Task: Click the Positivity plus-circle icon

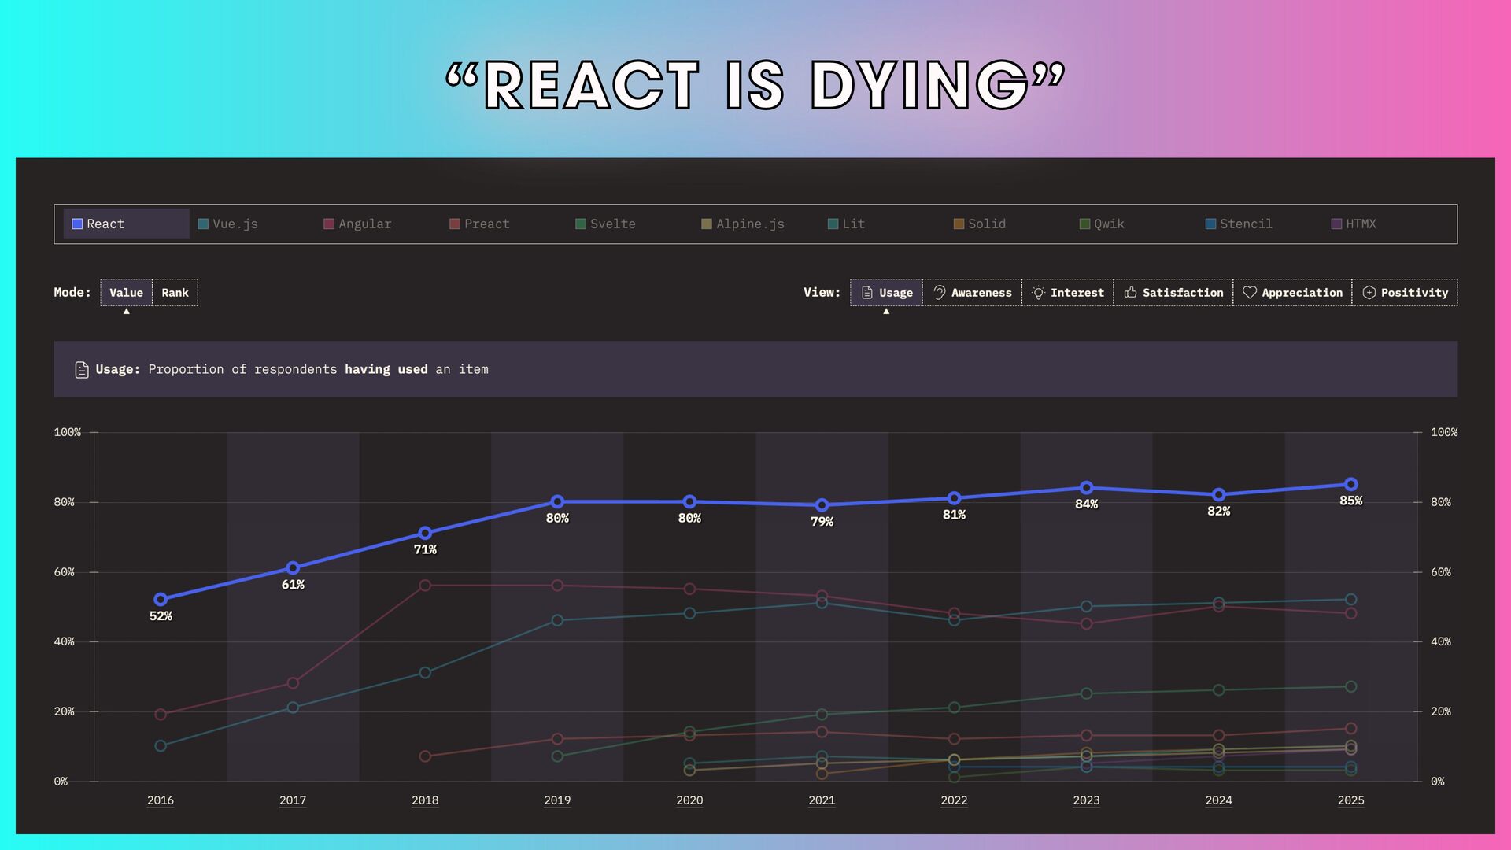Action: [1369, 293]
